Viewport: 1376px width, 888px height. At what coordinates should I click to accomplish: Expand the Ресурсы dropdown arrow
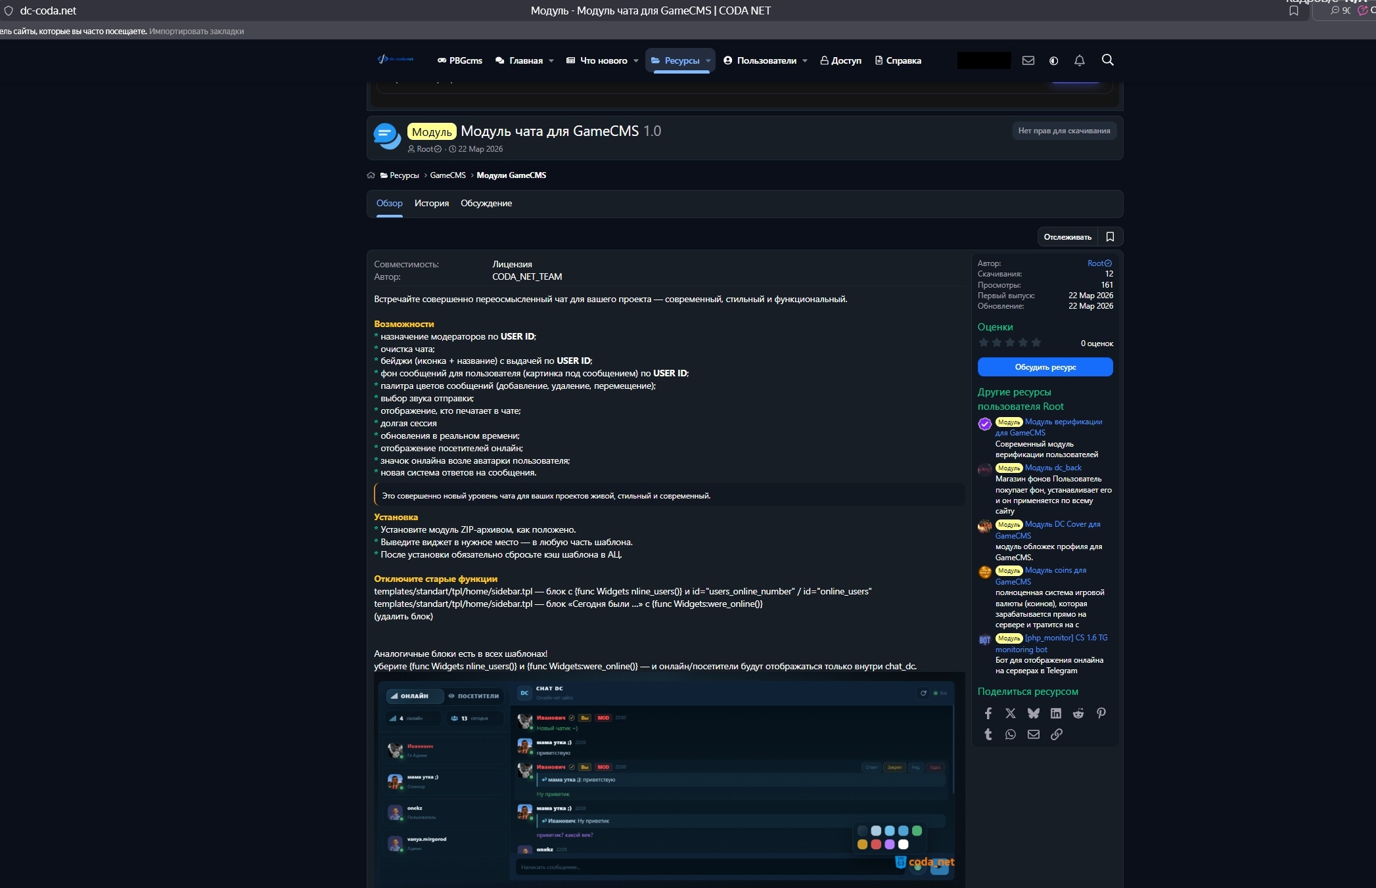[708, 61]
